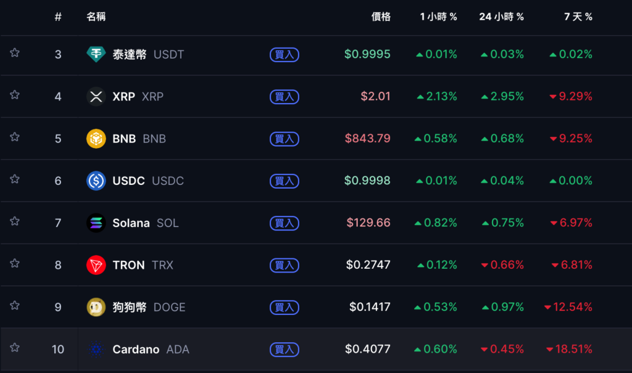Click the Tether USDT coin logo
Image resolution: width=632 pixels, height=373 pixels.
tap(96, 54)
